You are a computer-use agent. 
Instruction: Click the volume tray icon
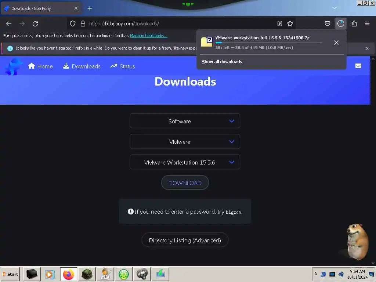coord(341,274)
